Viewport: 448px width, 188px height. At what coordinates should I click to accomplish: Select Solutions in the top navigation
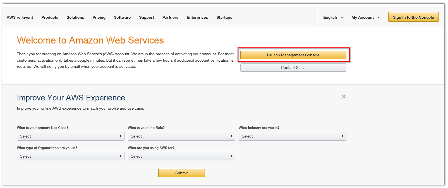pyautogui.click(x=75, y=17)
